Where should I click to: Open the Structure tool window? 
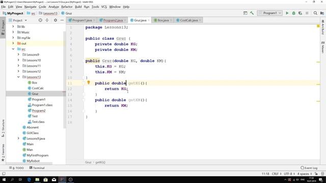click(3, 128)
